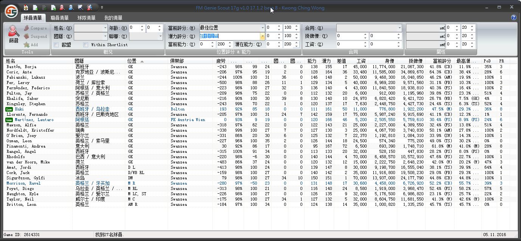This screenshot has height=241, width=521.
Task: Open the 我的清單 tab
Action: click(113, 18)
